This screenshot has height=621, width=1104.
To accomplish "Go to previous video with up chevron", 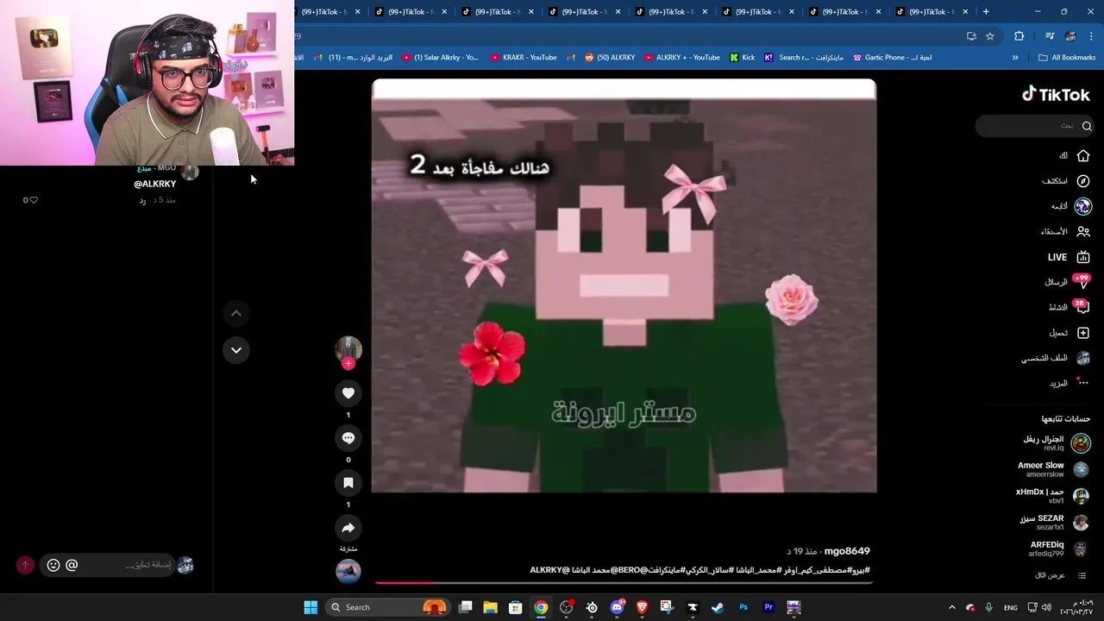I will point(236,313).
